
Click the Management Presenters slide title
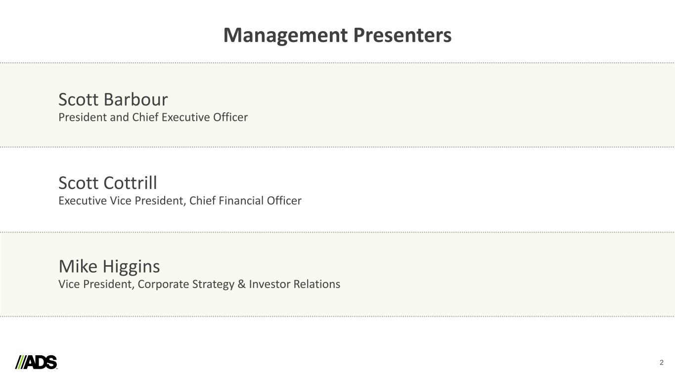click(337, 35)
